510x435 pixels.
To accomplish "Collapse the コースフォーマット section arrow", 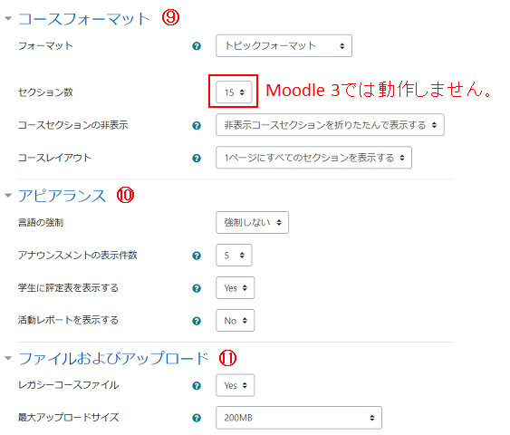I will click(8, 18).
